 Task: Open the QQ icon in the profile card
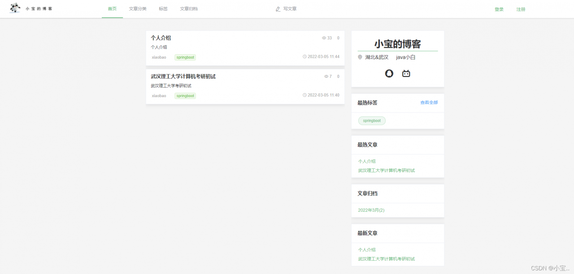(388, 73)
